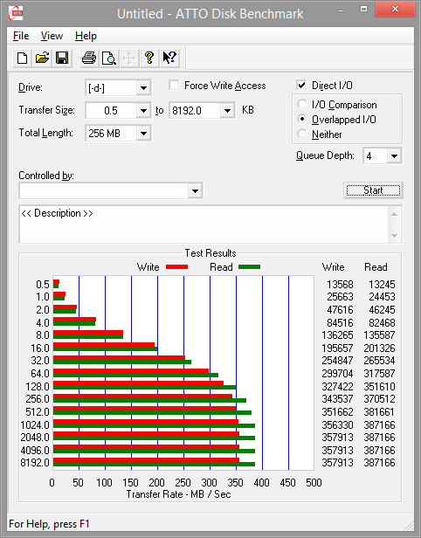Viewport: 421px width, 538px height.
Task: Expand maximum Transfer Size 8192.0 dropdown
Action: tap(227, 111)
